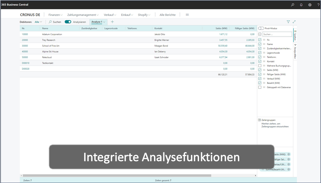Click the drag handle on Summe(Bezahlt) chip
Viewport: 321px width, 183px height.
[x=263, y=169]
